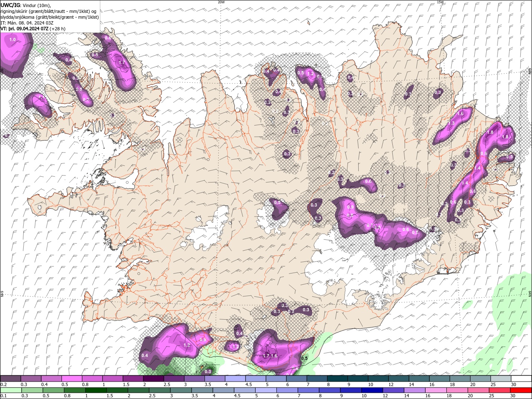Click the black '0.5' value on the south coast

304,358
